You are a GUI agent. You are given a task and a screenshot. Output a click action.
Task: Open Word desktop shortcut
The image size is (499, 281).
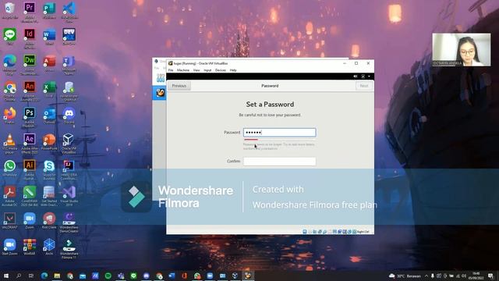[x=49, y=37]
